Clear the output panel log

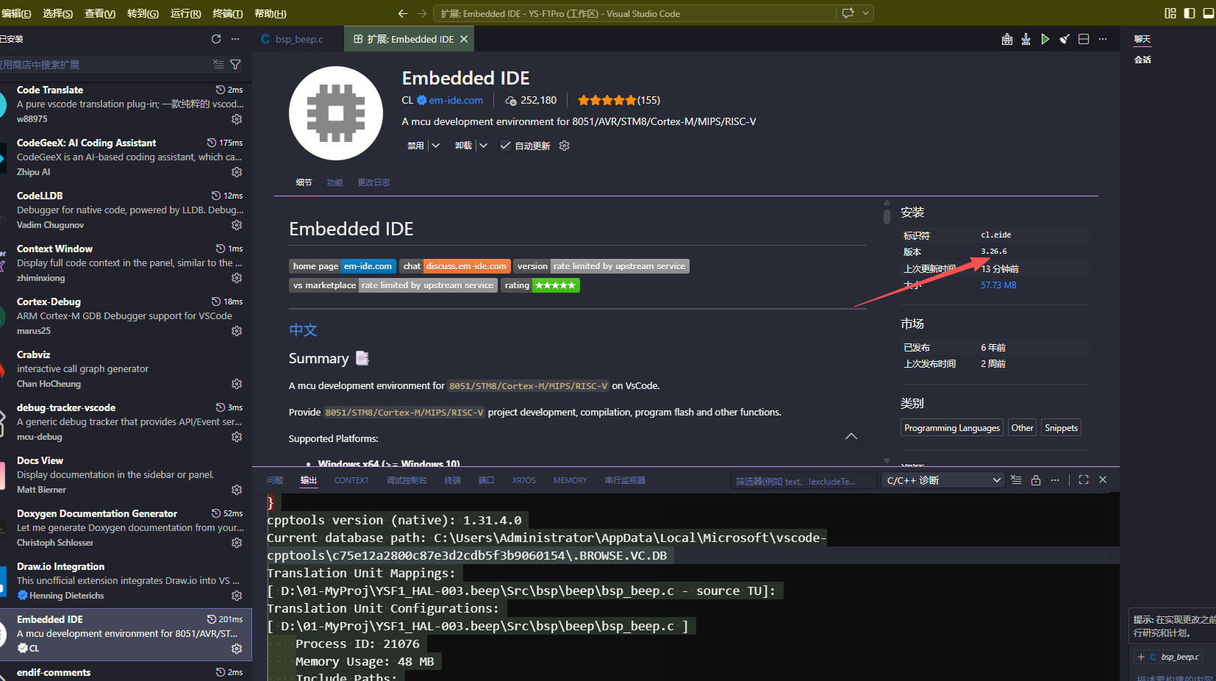[1016, 480]
